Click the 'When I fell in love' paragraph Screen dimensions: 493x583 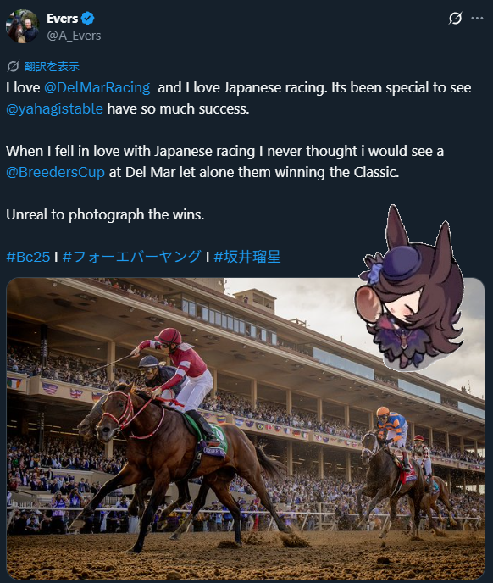(225, 162)
